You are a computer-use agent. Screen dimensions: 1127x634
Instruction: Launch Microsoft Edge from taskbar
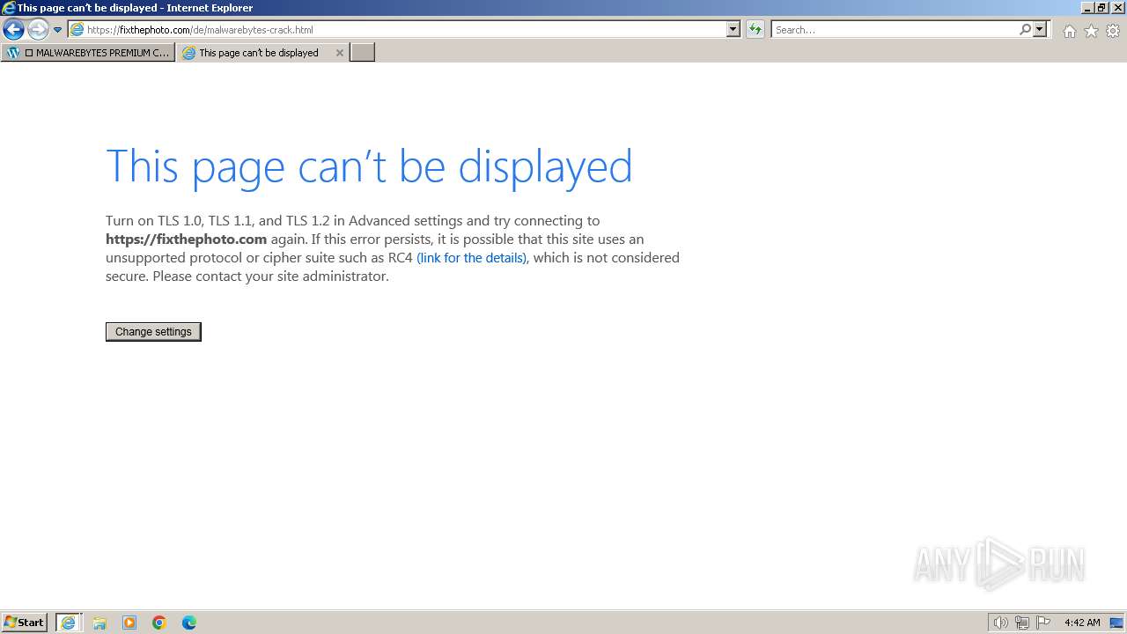(x=189, y=623)
